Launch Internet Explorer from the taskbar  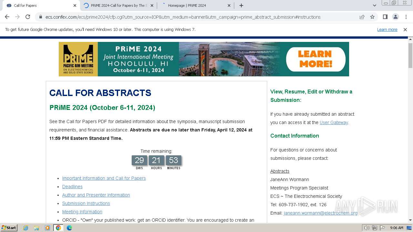26,228
